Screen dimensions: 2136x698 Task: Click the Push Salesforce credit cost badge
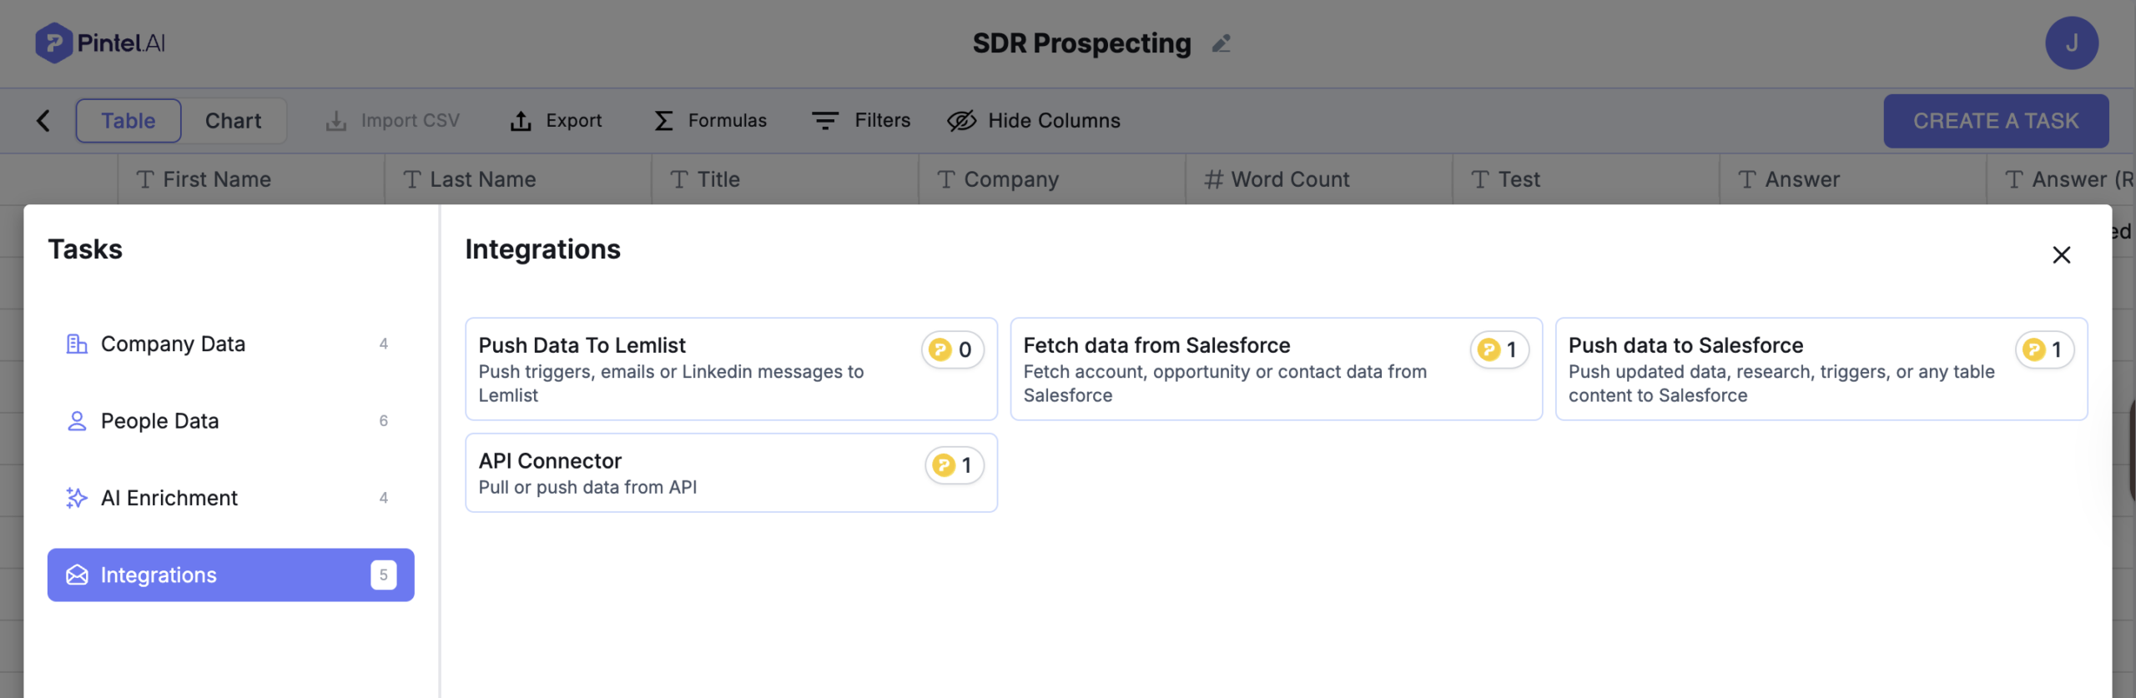point(2044,349)
